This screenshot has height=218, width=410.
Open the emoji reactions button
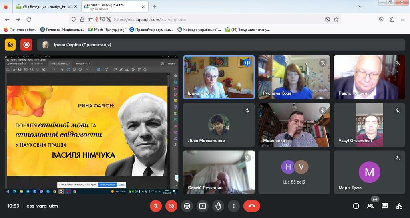[187, 206]
